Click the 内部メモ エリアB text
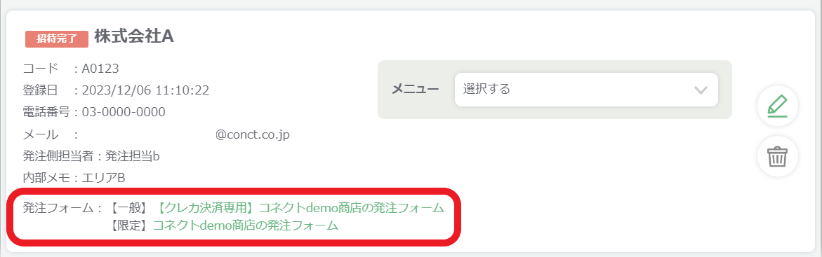The height and width of the screenshot is (257, 822). [x=74, y=178]
